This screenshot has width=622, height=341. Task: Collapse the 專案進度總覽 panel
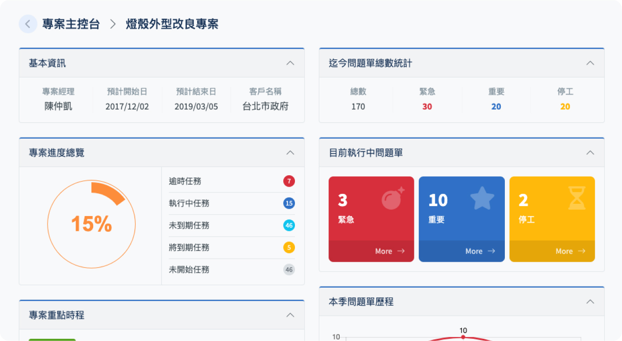pyautogui.click(x=290, y=153)
